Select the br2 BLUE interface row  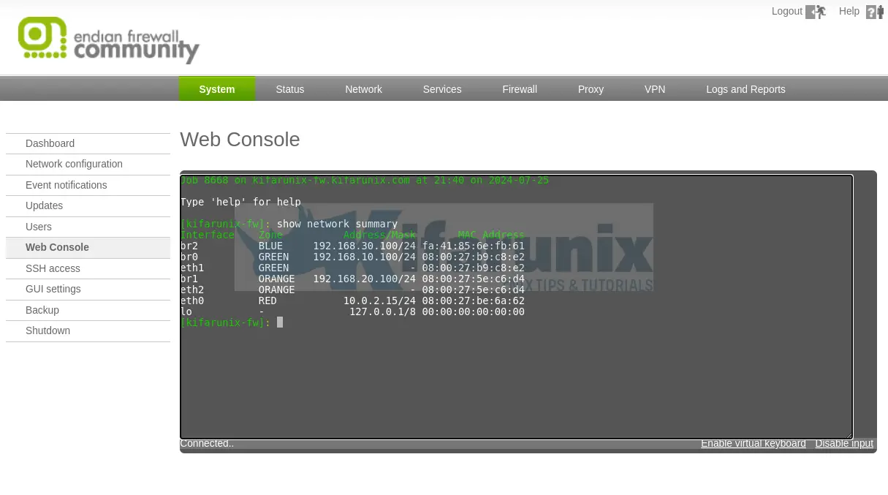(352, 246)
